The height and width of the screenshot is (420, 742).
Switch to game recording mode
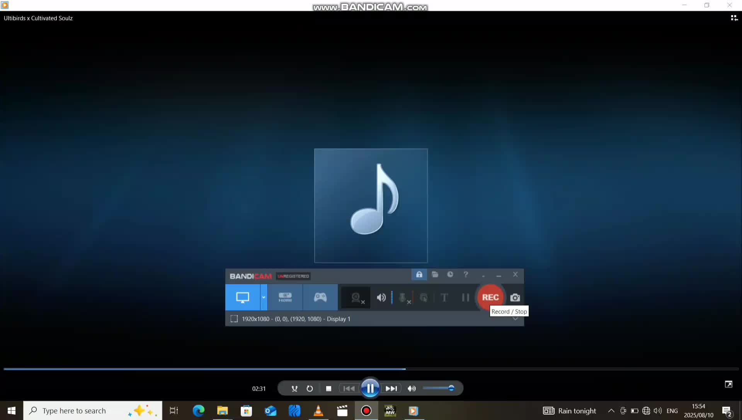pos(320,297)
